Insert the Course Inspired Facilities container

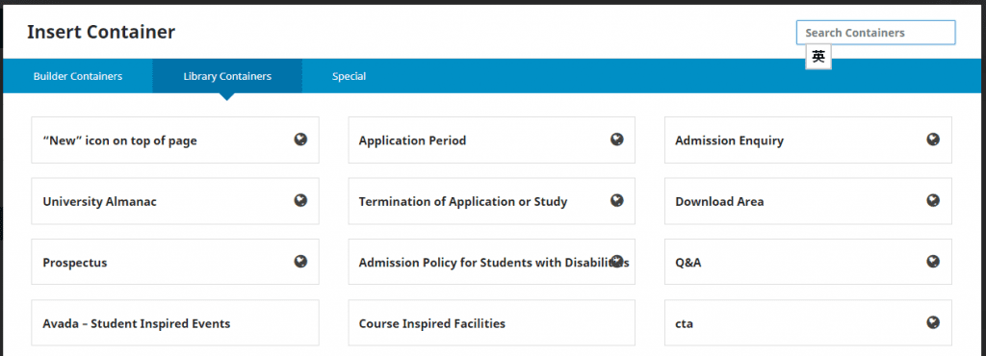[x=492, y=322]
